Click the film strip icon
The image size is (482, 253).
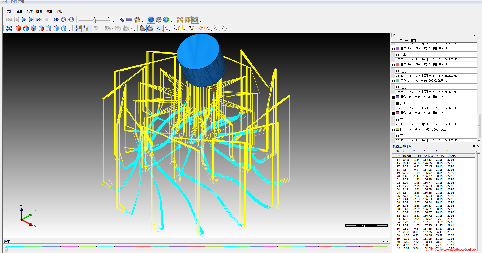coord(122,20)
